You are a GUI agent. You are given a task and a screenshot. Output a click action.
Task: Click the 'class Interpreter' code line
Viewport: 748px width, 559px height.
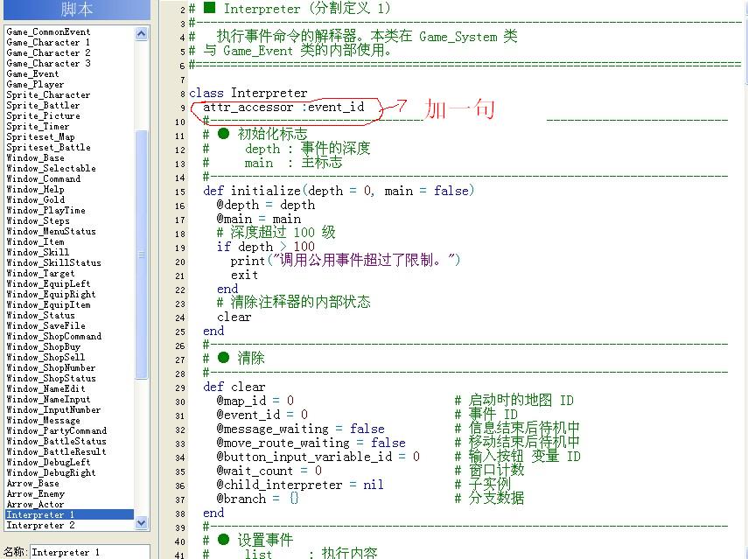pyautogui.click(x=248, y=93)
